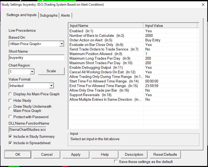
Task: Close the Study Settings dialog
Action: [203, 4]
